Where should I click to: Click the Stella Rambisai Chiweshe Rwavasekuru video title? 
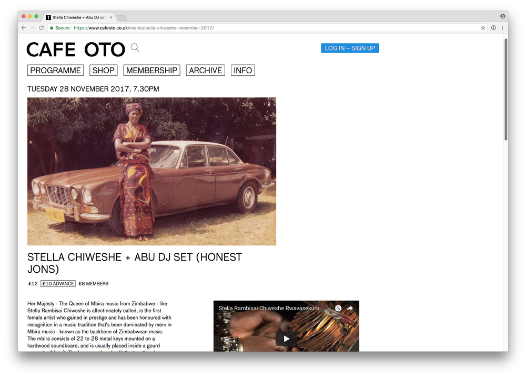[269, 308]
